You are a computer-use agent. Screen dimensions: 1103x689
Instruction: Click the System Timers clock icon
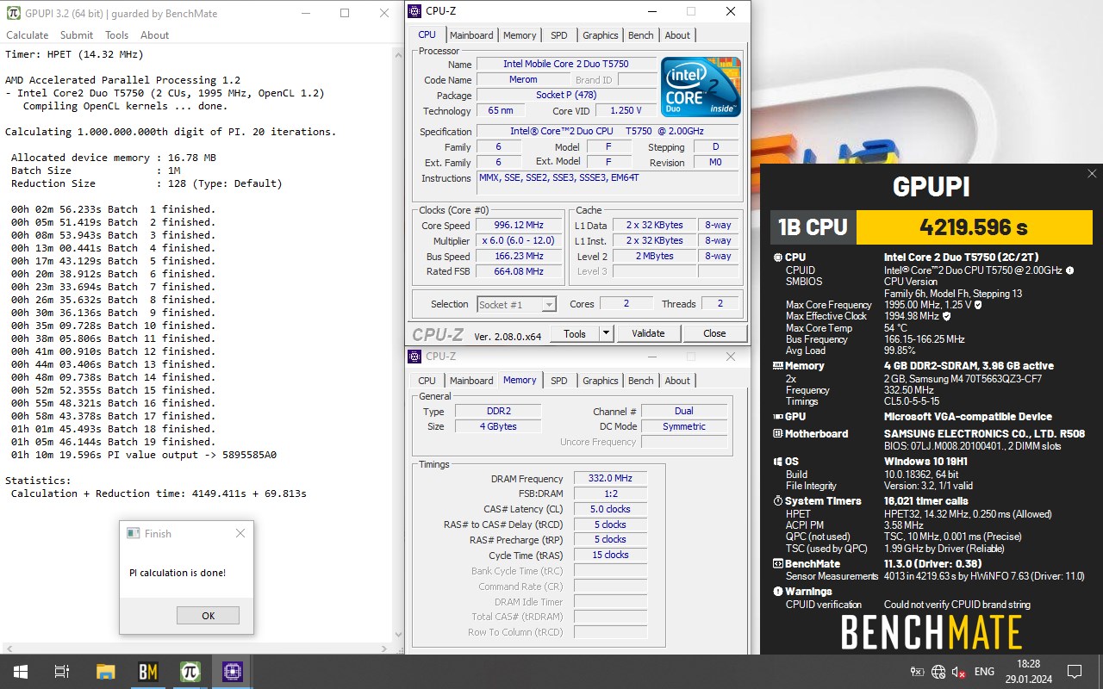[x=778, y=501]
